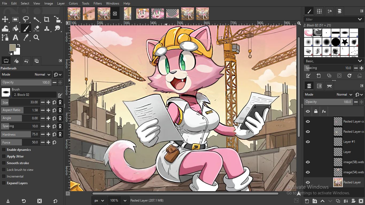
Task: Click the Hardness slider
Action: [x=20, y=134]
